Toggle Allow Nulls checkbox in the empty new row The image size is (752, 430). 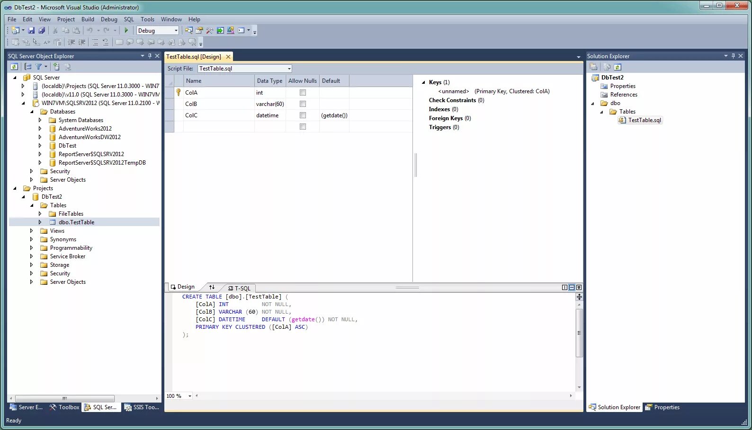(x=303, y=127)
